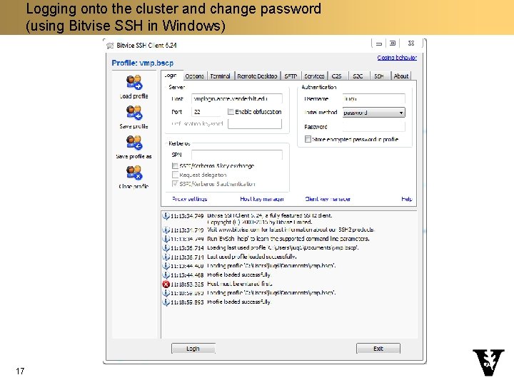
Task: Click the Help link
Action: [x=407, y=199]
